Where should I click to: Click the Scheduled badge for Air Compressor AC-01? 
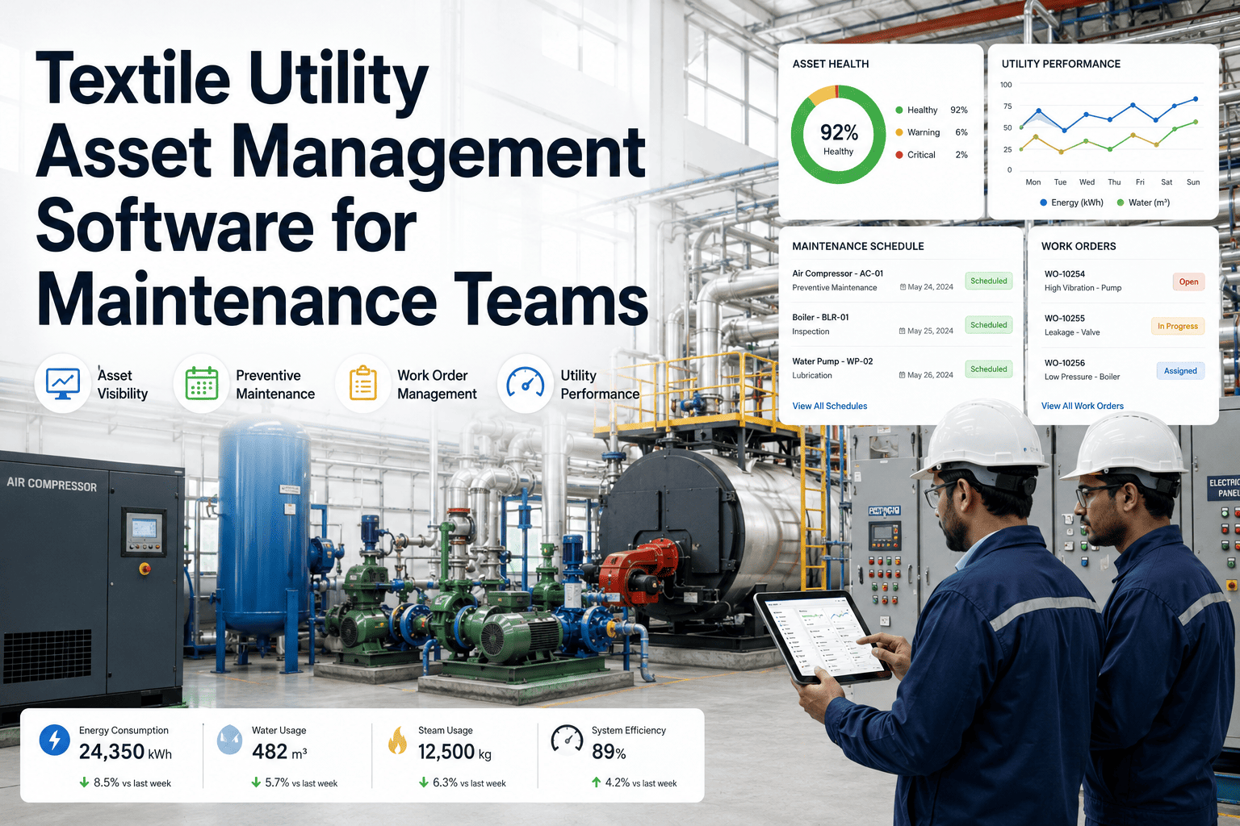coord(988,281)
